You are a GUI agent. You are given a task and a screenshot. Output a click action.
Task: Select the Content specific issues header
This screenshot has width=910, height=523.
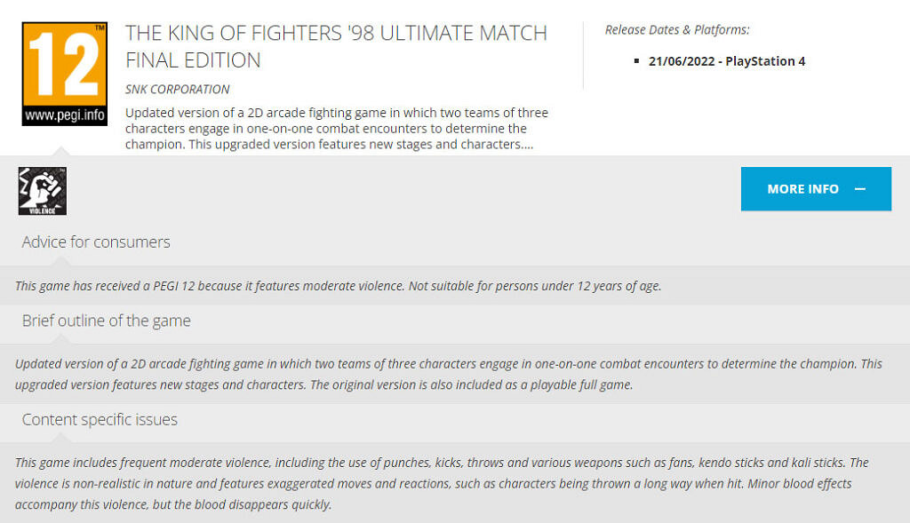click(x=100, y=419)
